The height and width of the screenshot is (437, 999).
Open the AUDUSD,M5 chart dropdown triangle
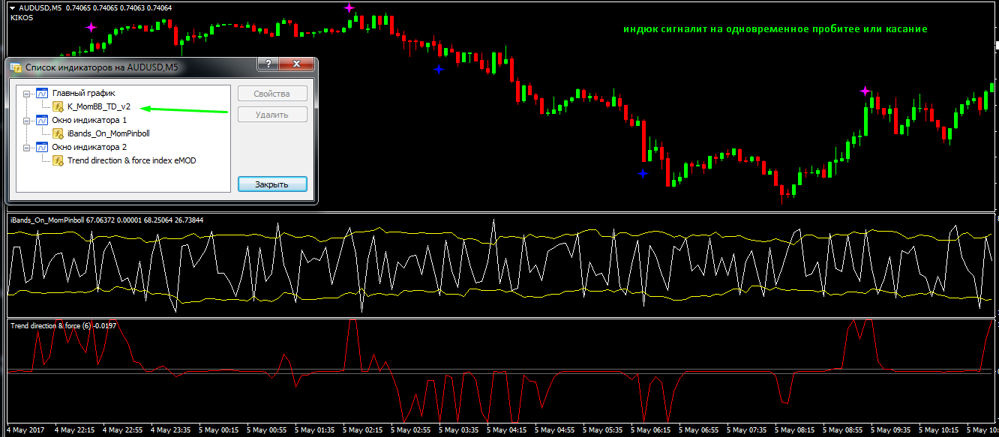[13, 7]
